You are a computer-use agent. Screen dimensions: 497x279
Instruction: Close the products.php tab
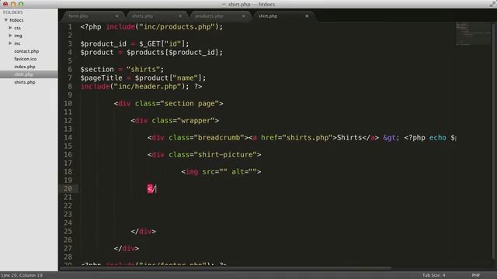tap(244, 15)
